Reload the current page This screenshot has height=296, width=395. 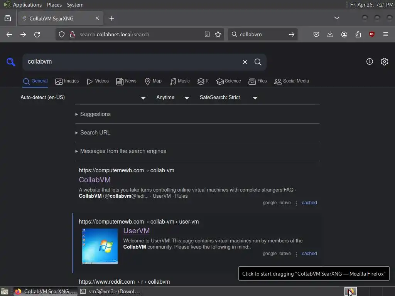[x=37, y=34]
